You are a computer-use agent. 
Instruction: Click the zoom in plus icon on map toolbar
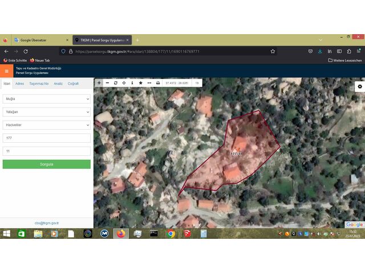[x=99, y=83]
